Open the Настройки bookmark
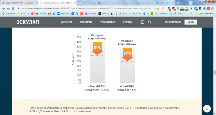This screenshot has height=115, width=216. 9,13
